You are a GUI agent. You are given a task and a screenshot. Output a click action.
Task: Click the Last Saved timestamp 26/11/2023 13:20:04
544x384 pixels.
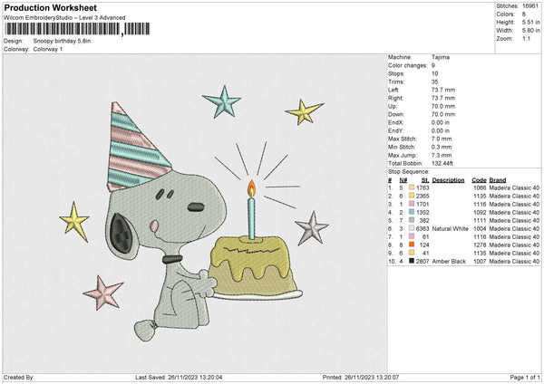(x=195, y=378)
